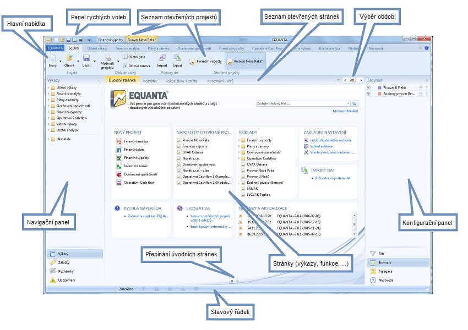Image resolution: width=468 pixels, height=330 pixels.
Task: Select the Srovnání configuration section
Action: pos(398,263)
